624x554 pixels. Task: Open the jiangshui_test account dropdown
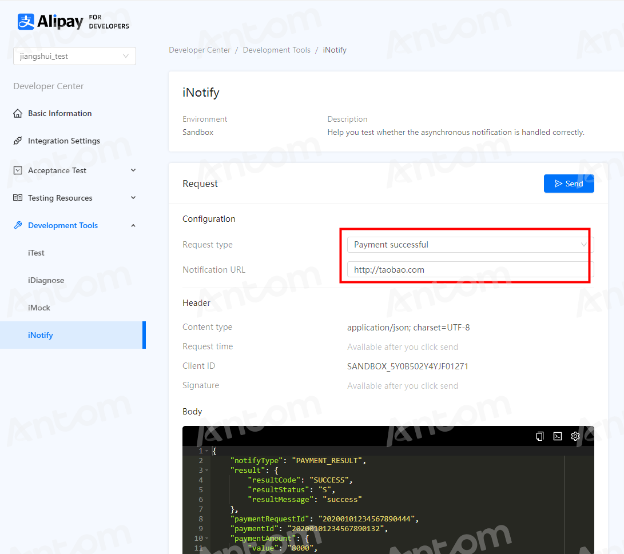(x=74, y=56)
